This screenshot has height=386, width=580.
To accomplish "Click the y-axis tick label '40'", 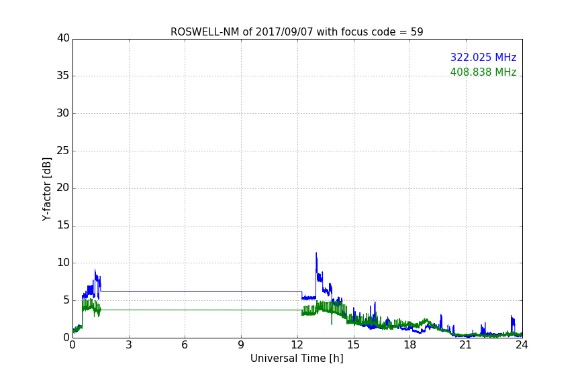I will click(63, 38).
